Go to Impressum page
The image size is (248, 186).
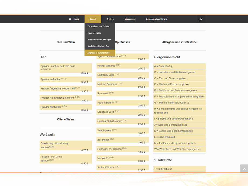[x=130, y=19]
